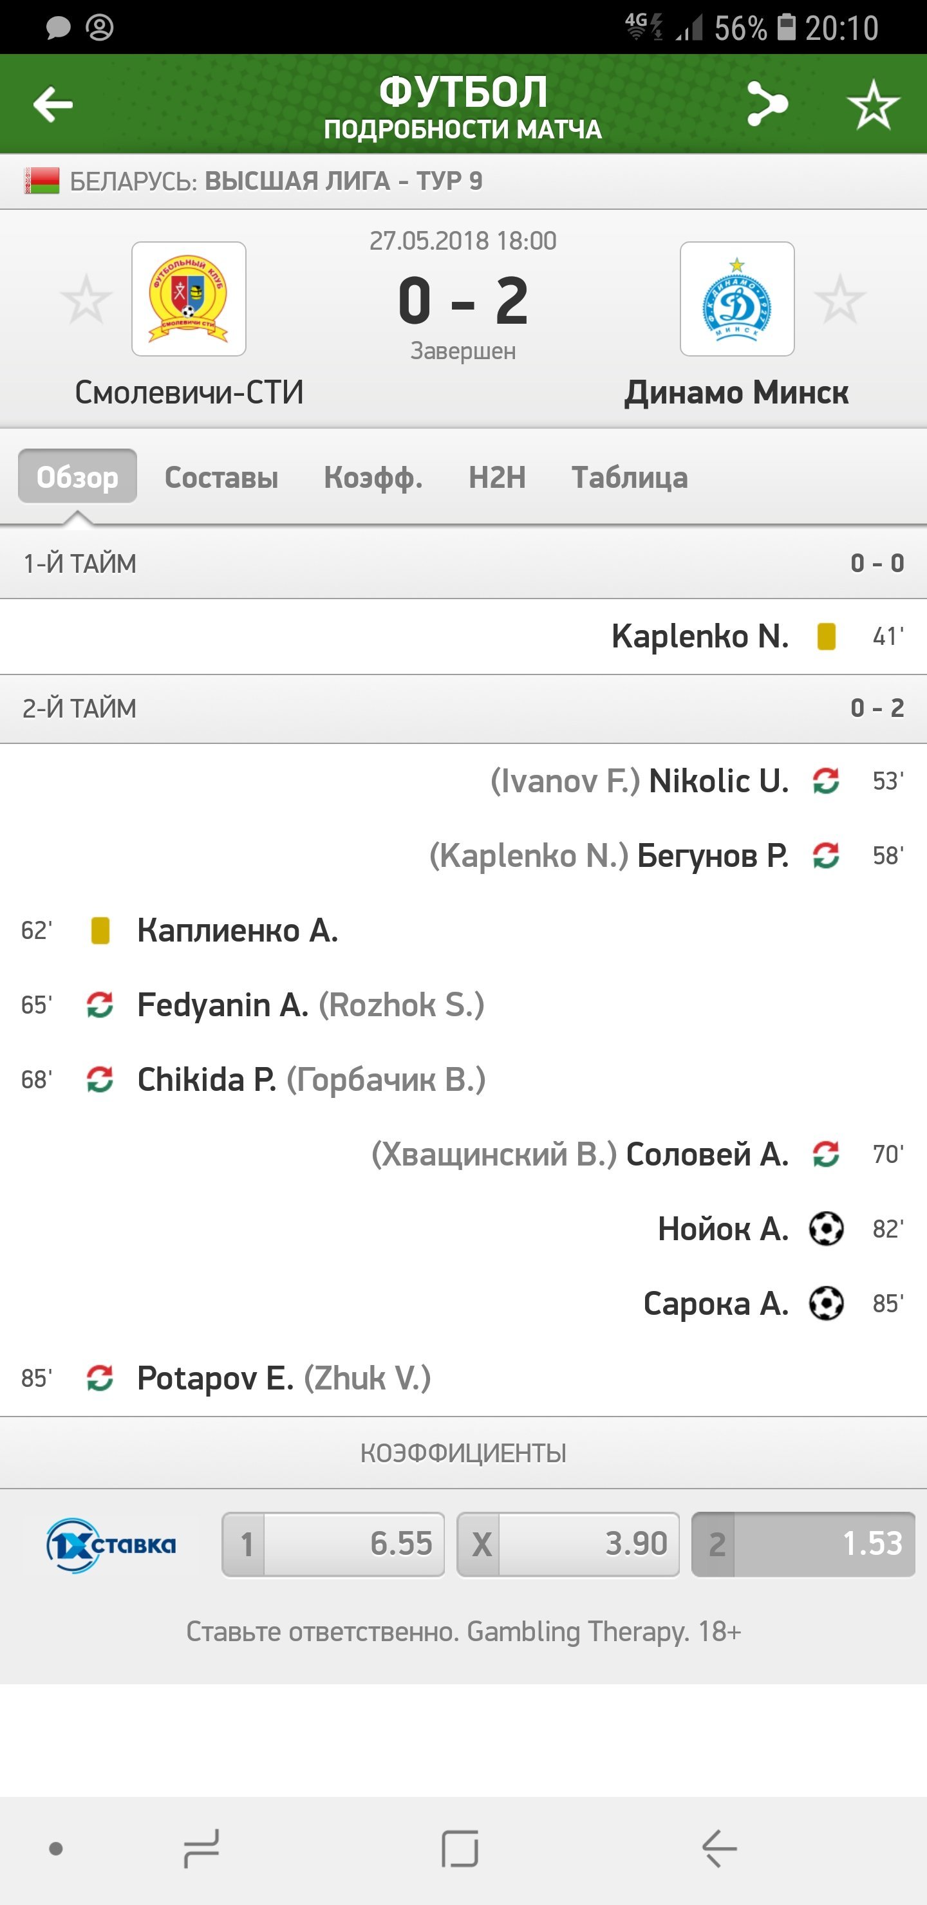The width and height of the screenshot is (927, 1905).
Task: Select away win odds 1.53
Action: [x=803, y=1545]
